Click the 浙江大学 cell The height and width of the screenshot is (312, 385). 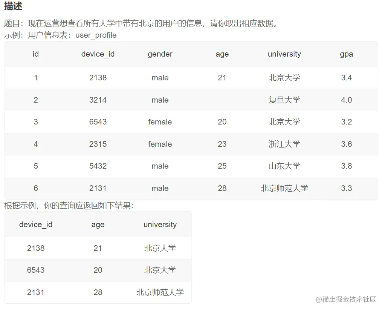(x=284, y=144)
